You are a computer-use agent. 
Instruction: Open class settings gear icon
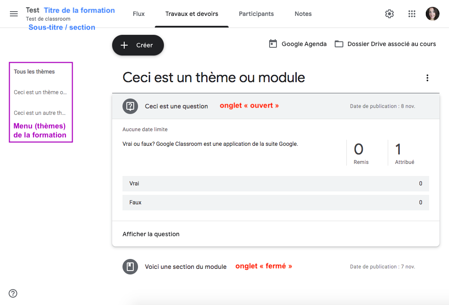point(389,14)
